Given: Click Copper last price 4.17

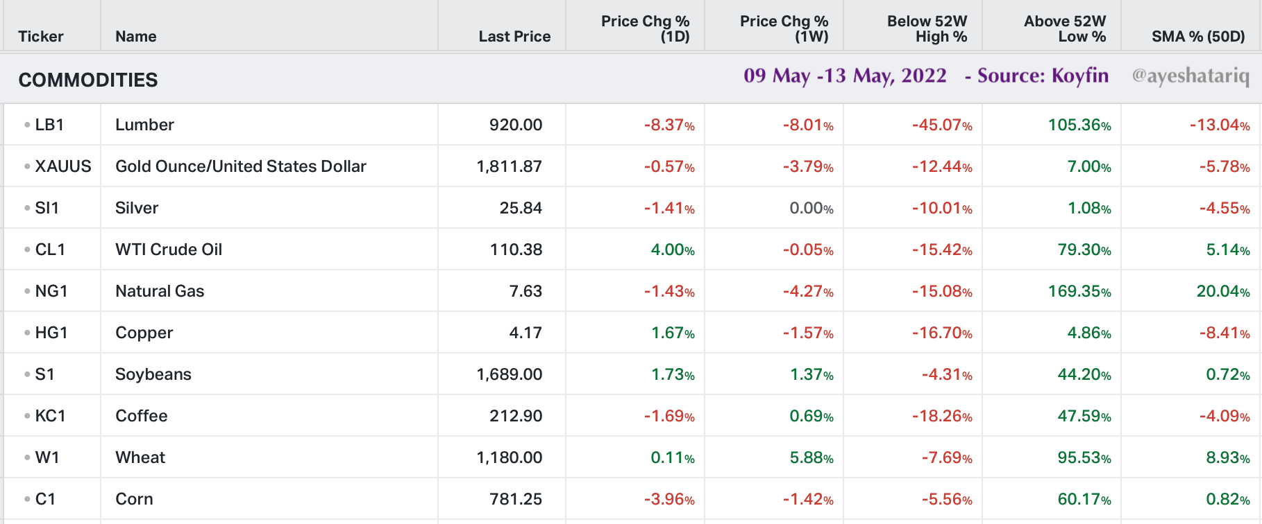Looking at the screenshot, I should pos(526,333).
